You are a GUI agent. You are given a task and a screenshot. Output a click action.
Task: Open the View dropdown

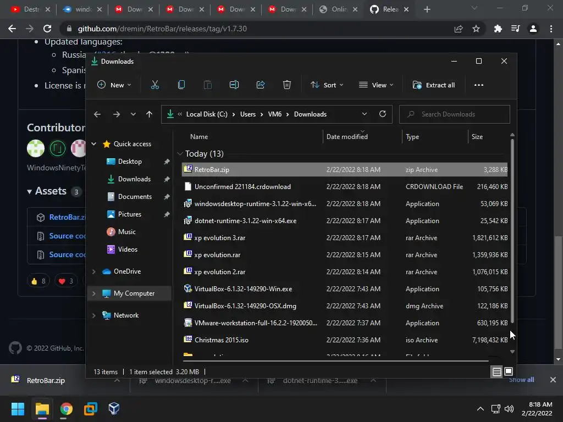376,85
